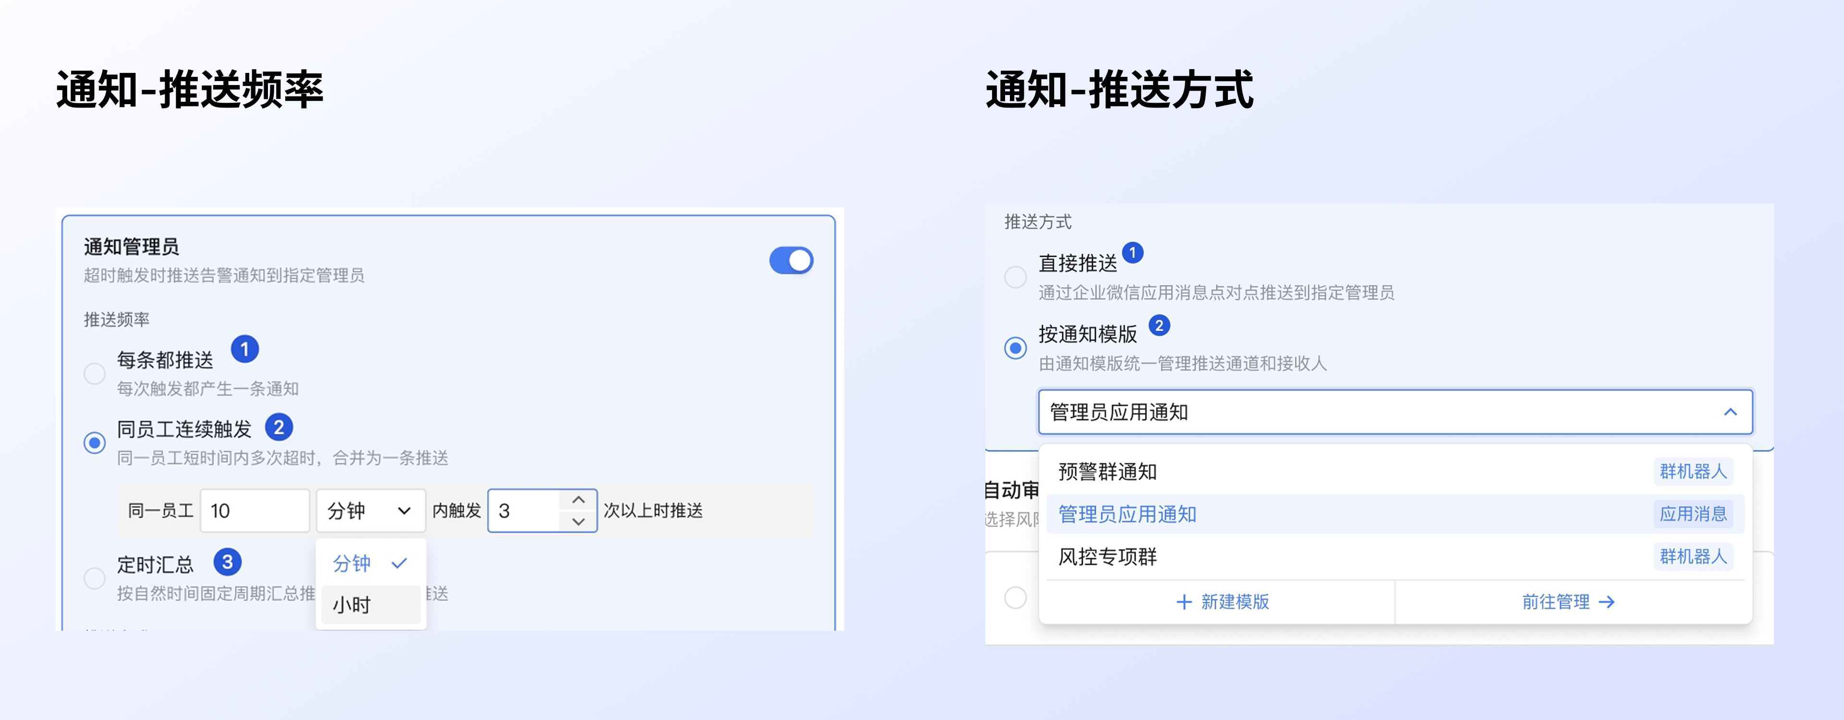
Task: Click the arrow icon after 前往管理
Action: [x=1607, y=602]
